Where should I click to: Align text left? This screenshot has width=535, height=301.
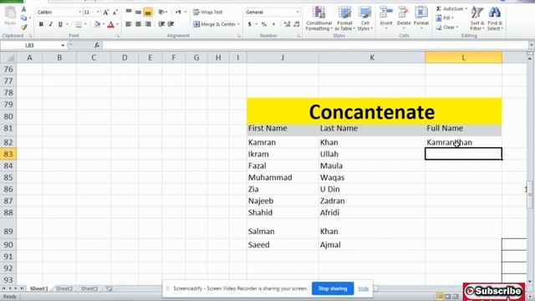(x=129, y=24)
